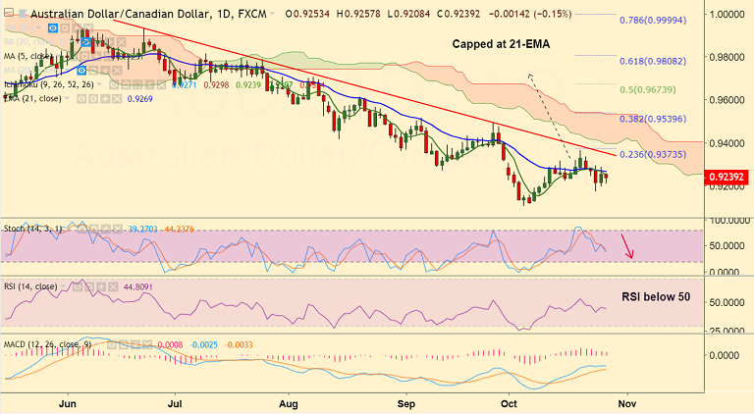Click the flag icon beside the symbol title
The height and width of the screenshot is (414, 754).
tap(23, 14)
